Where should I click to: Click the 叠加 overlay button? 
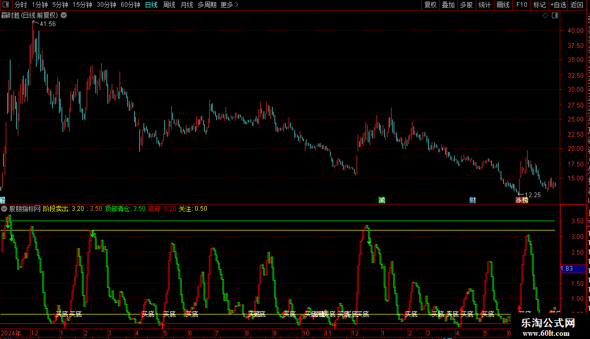click(449, 5)
